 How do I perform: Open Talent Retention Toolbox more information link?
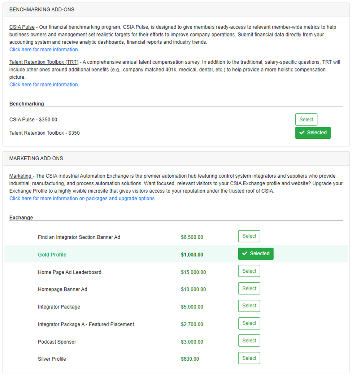tap(44, 84)
